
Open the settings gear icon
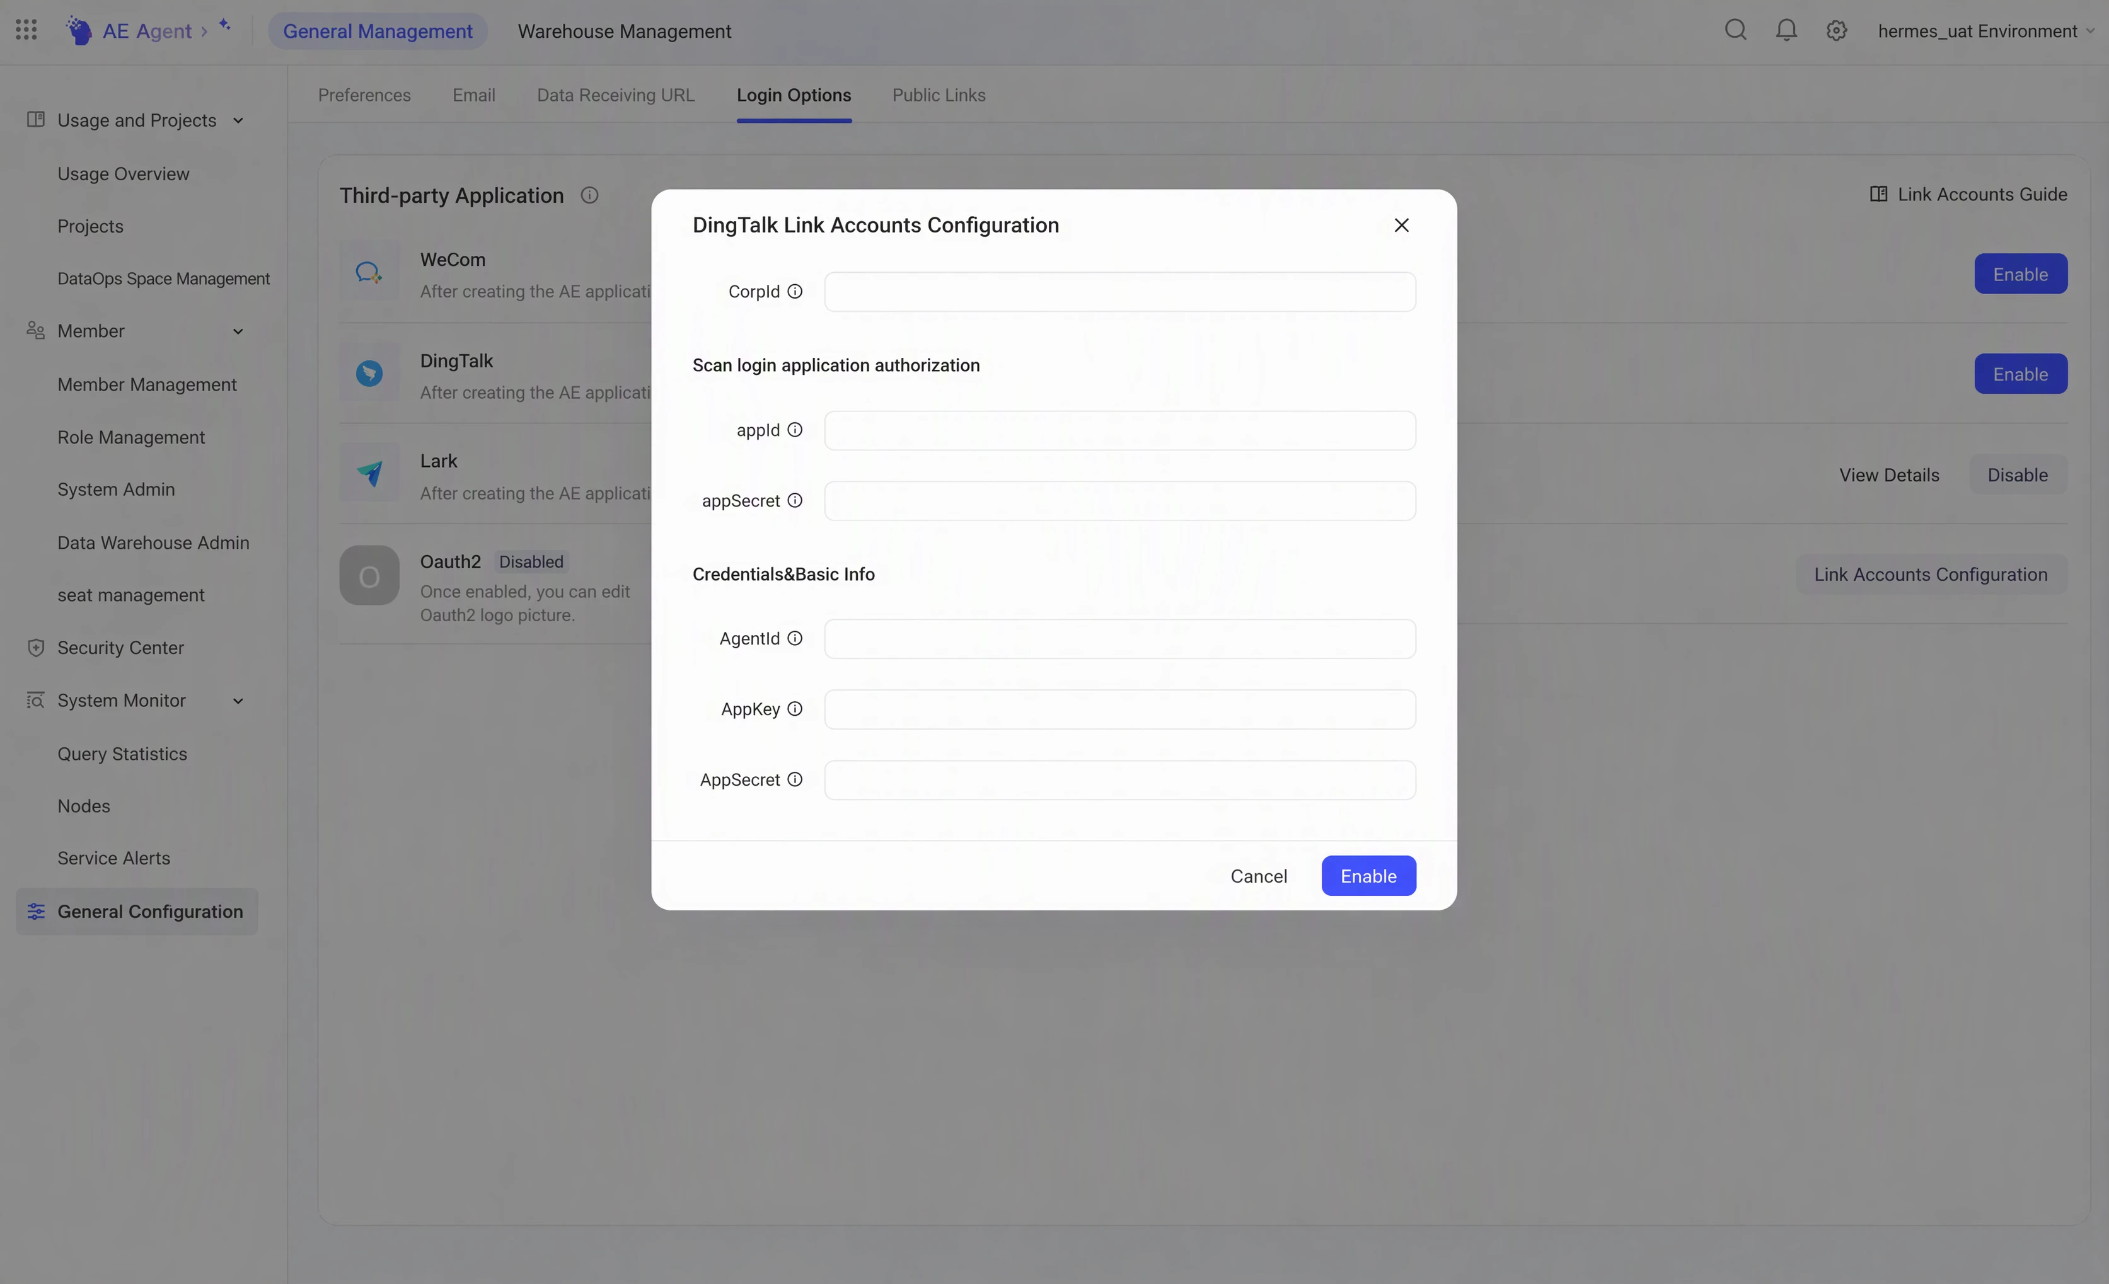(1836, 31)
